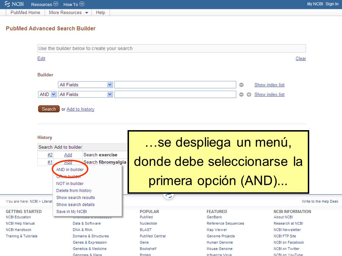Open Genome Projects link
This screenshot has width=342, height=256.
221,236
